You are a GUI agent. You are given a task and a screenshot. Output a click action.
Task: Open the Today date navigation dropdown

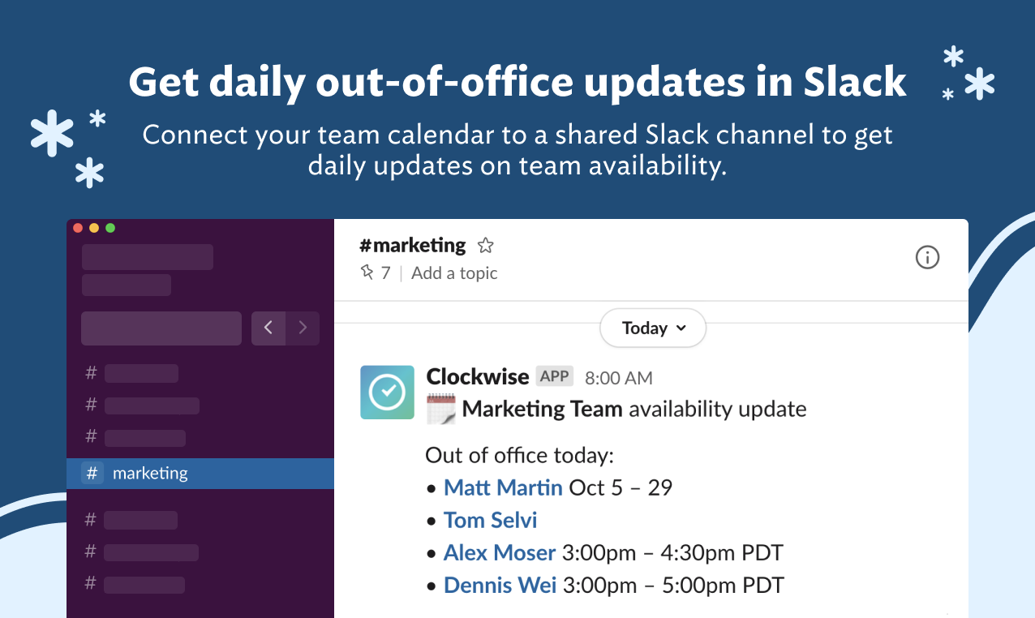pos(653,328)
